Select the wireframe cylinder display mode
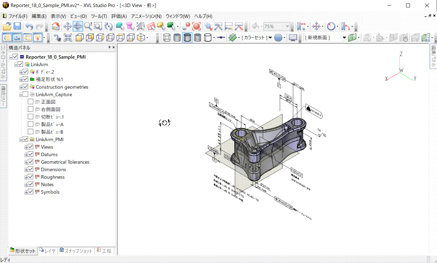This screenshot has width=437, height=263. (167, 38)
